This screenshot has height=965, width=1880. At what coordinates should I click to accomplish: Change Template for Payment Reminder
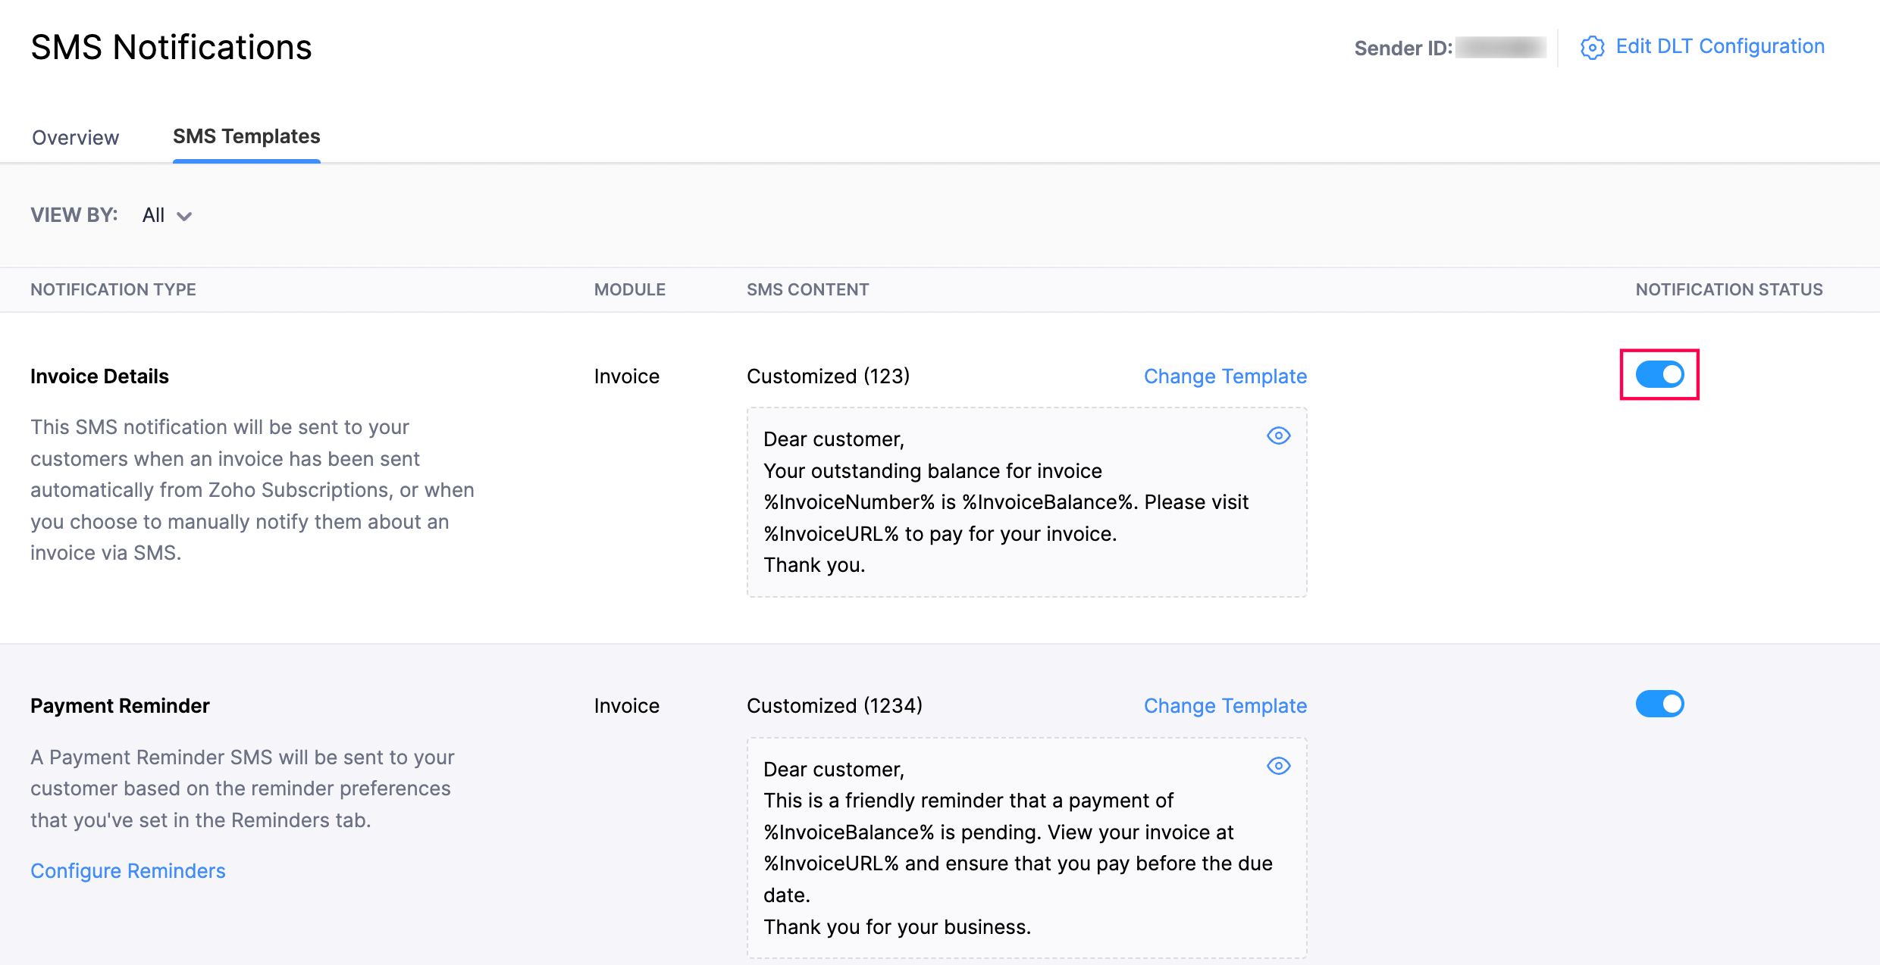pos(1225,706)
